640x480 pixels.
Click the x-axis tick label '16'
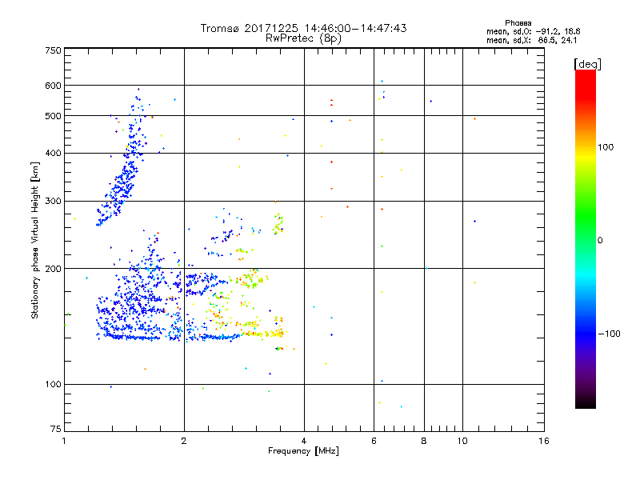[x=544, y=441]
